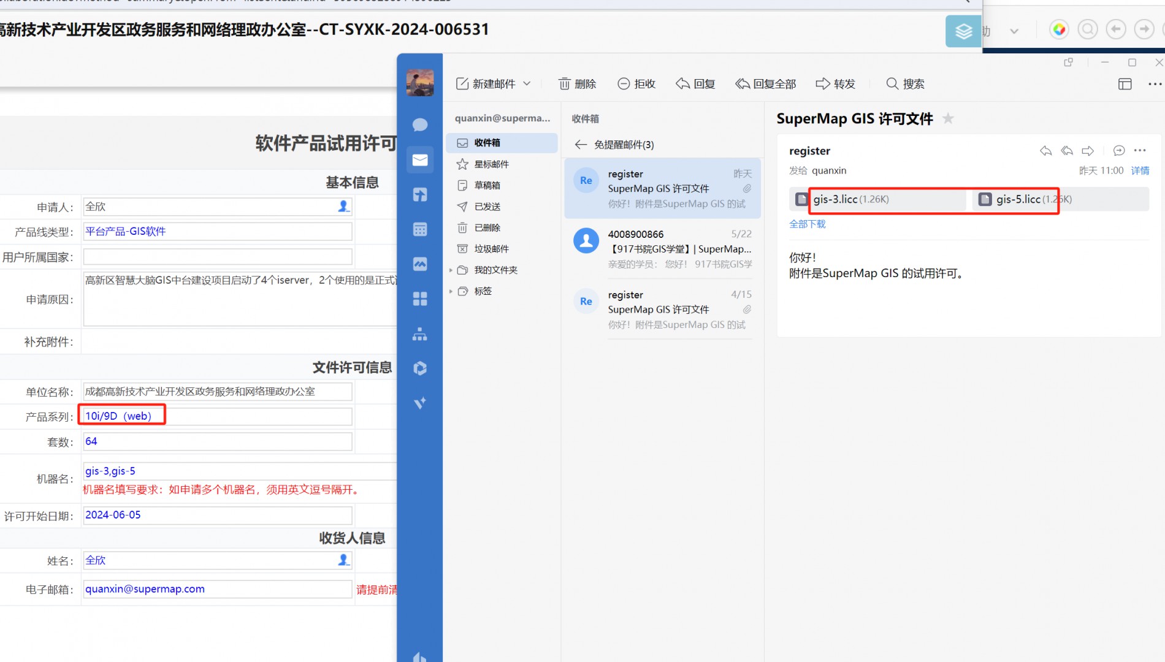The height and width of the screenshot is (662, 1165).
Task: Click the forward arrow in browser toolbar
Action: [x=1144, y=29]
